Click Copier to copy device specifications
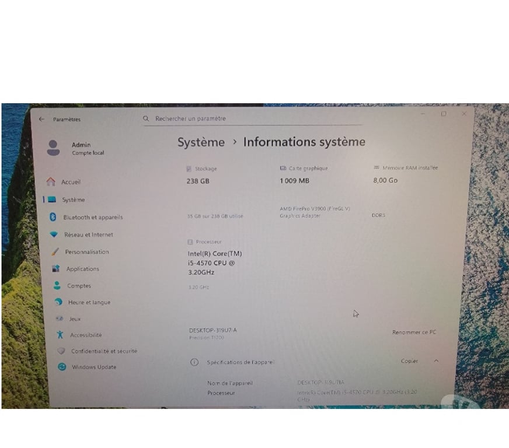 [x=409, y=361]
